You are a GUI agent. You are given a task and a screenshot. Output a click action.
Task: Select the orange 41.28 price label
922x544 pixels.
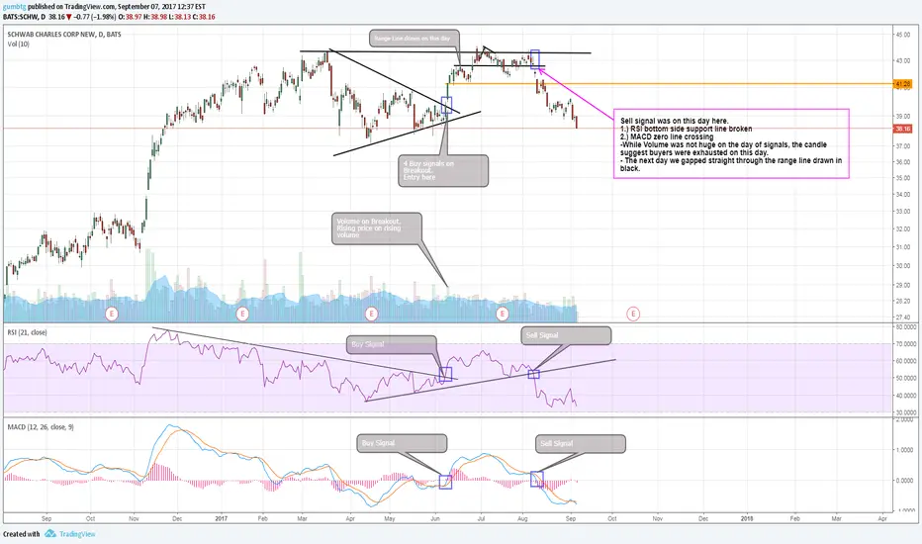coord(902,85)
